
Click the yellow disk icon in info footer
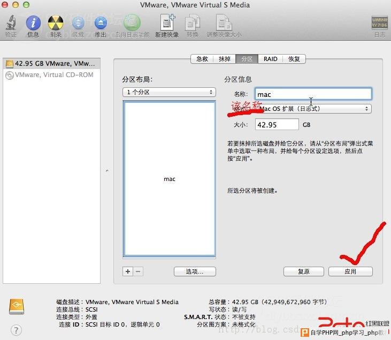(x=17, y=306)
